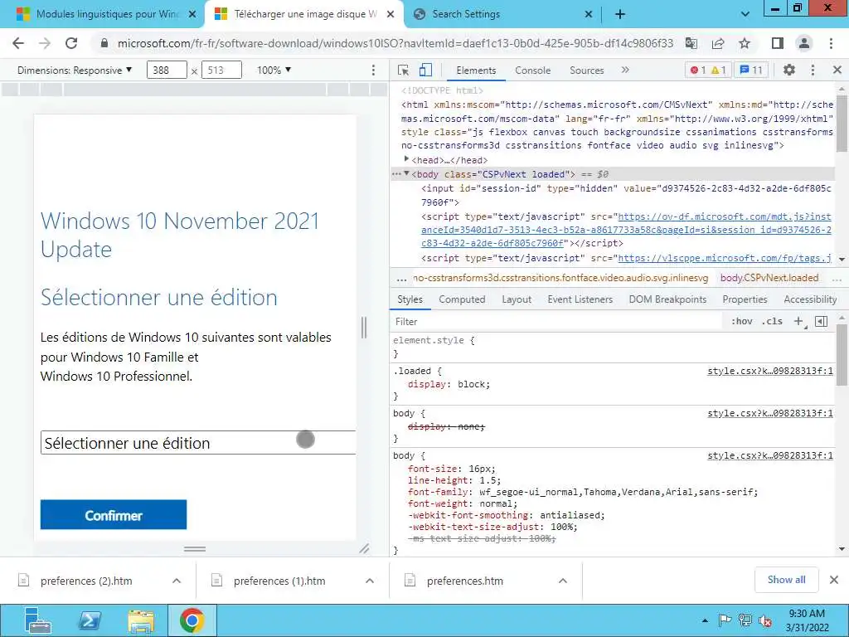Expand the head element node

pos(406,159)
